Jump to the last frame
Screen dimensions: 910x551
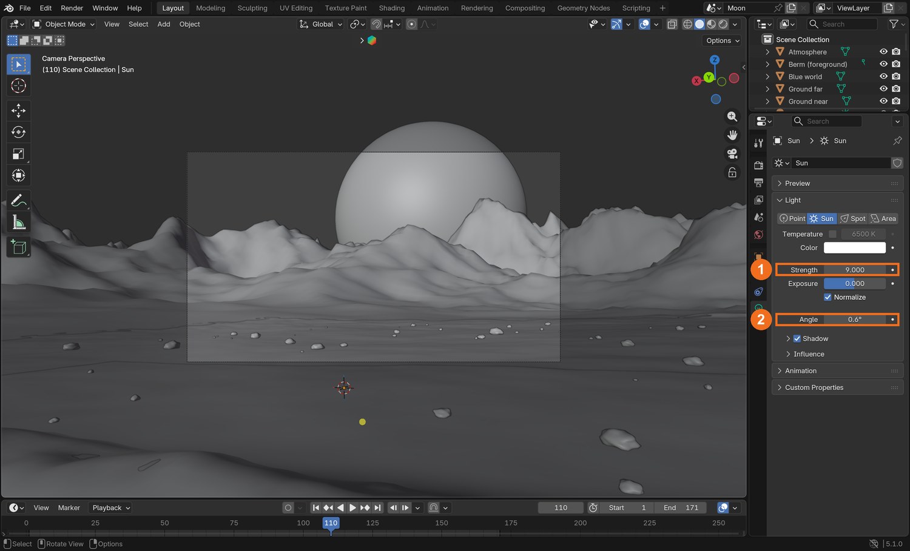click(377, 508)
